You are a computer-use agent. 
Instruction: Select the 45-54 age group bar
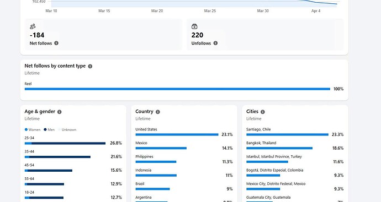pos(49,171)
